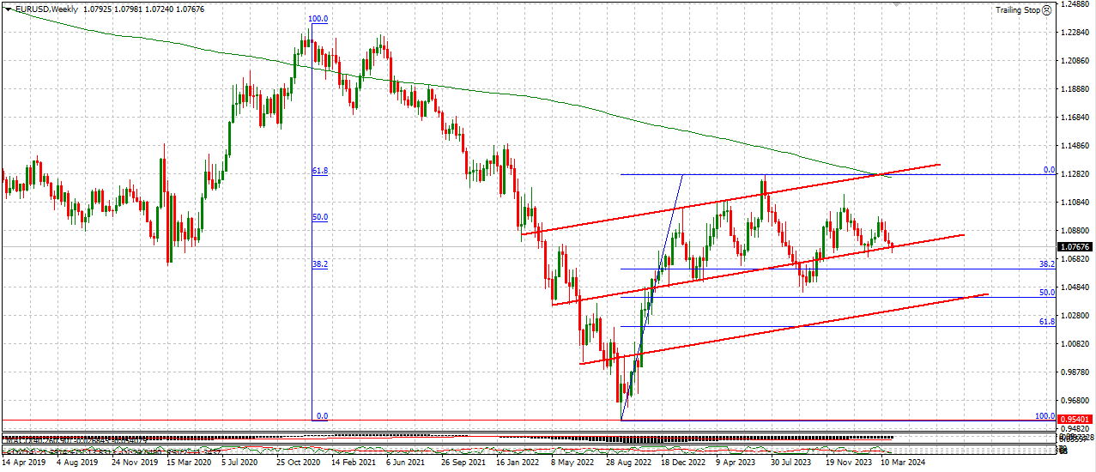The height and width of the screenshot is (472, 1096).
Task: Click the 0.98780 price axis label
Action: [x=1075, y=372]
